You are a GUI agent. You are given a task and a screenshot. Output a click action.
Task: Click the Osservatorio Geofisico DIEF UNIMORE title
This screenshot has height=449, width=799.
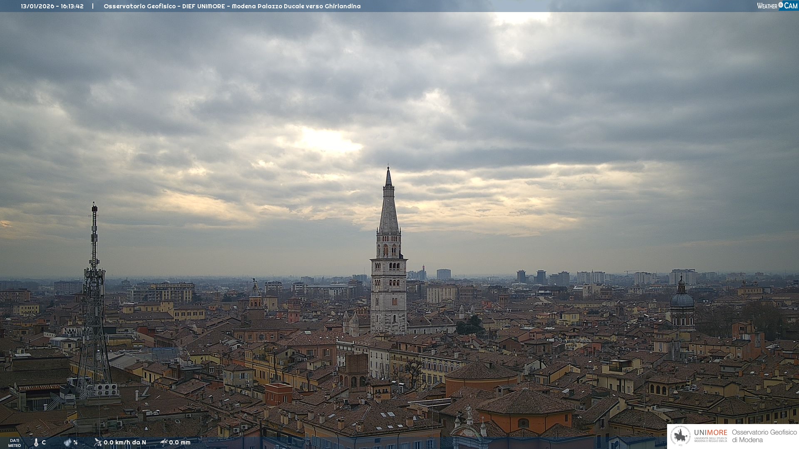[x=232, y=6]
